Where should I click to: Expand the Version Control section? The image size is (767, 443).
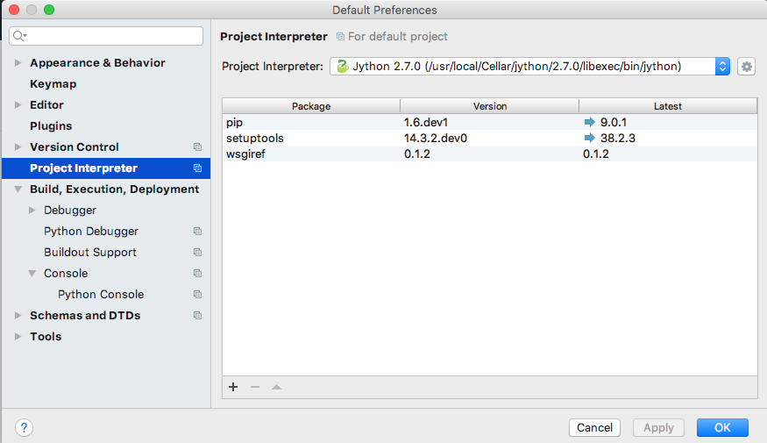pyautogui.click(x=18, y=146)
